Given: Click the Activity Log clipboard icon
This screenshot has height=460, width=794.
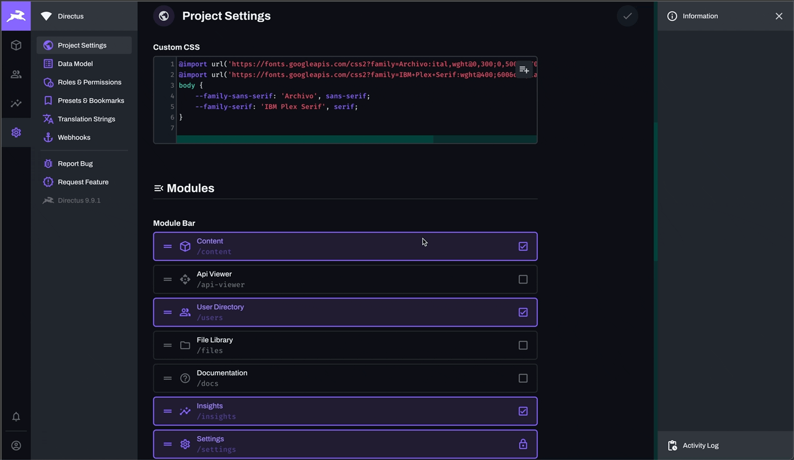Looking at the screenshot, I should [672, 446].
